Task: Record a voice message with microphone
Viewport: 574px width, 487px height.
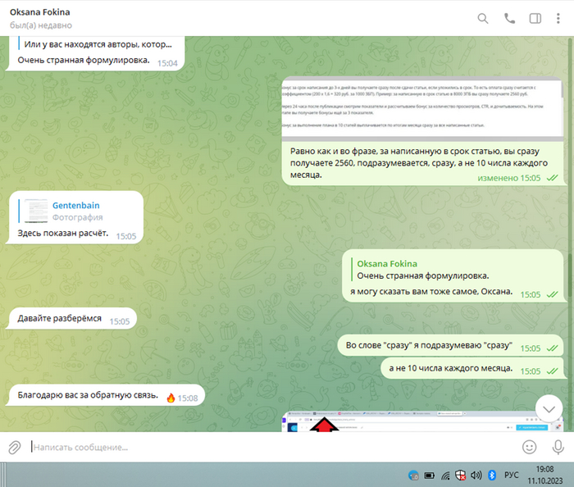Action: [558, 447]
